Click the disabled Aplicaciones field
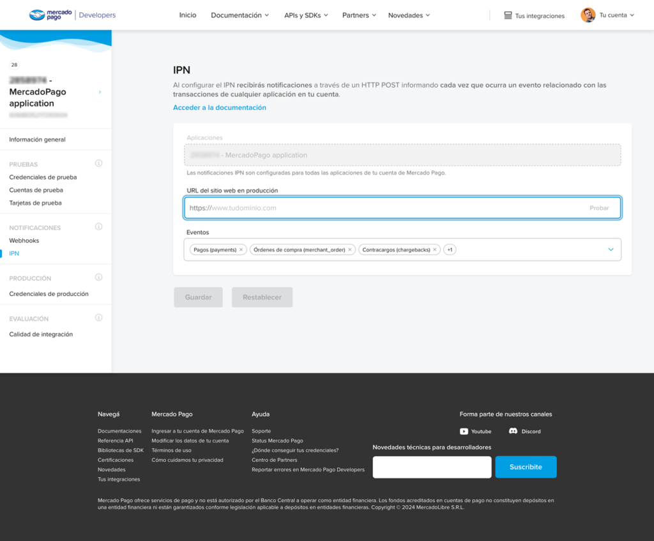This screenshot has height=541, width=654. [402, 155]
